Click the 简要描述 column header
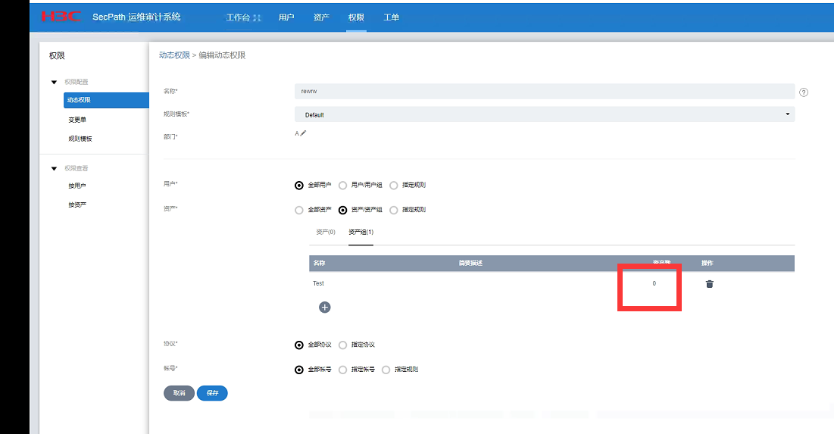Viewport: 834px width, 434px height. tap(470, 264)
